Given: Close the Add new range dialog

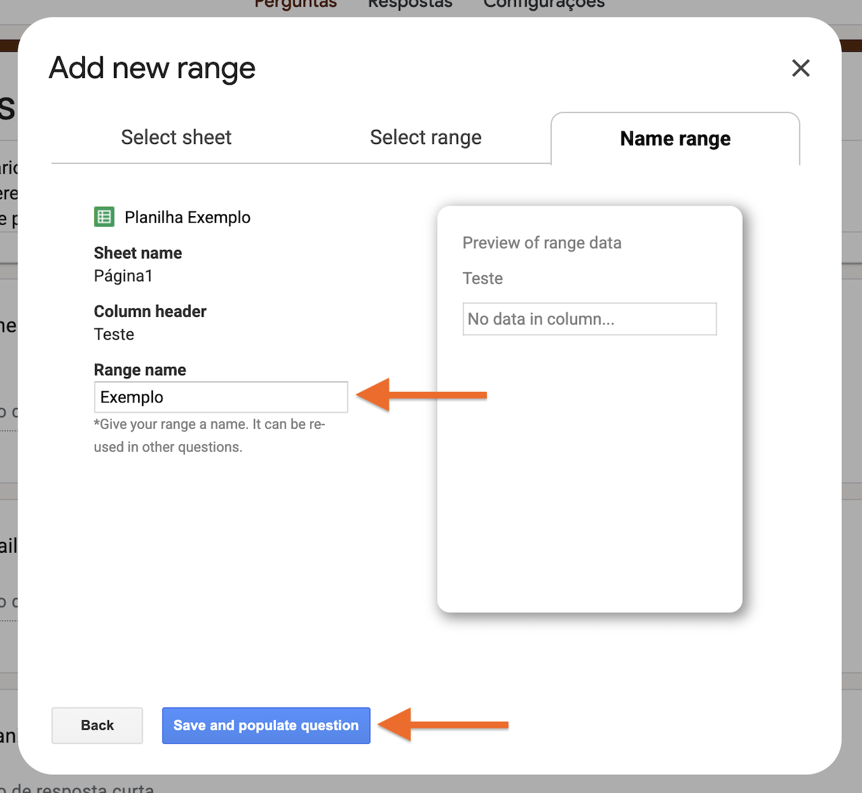Looking at the screenshot, I should pos(801,68).
